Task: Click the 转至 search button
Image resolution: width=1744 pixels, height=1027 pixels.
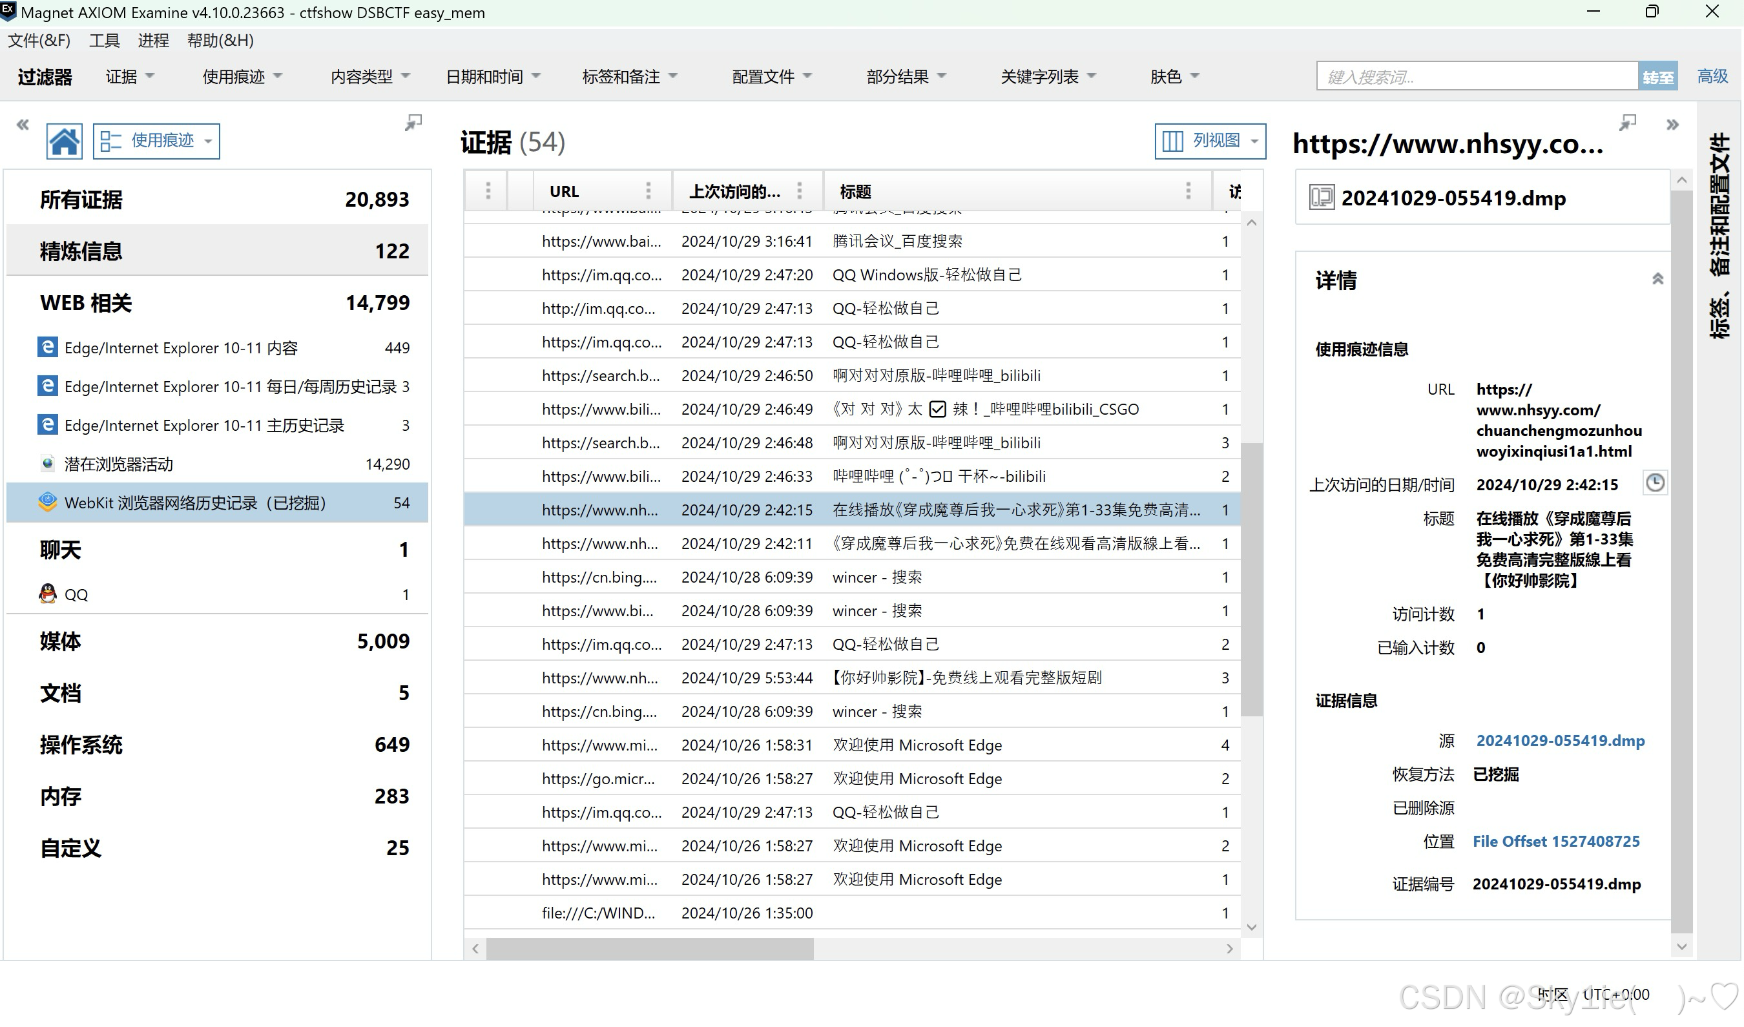Action: coord(1657,77)
